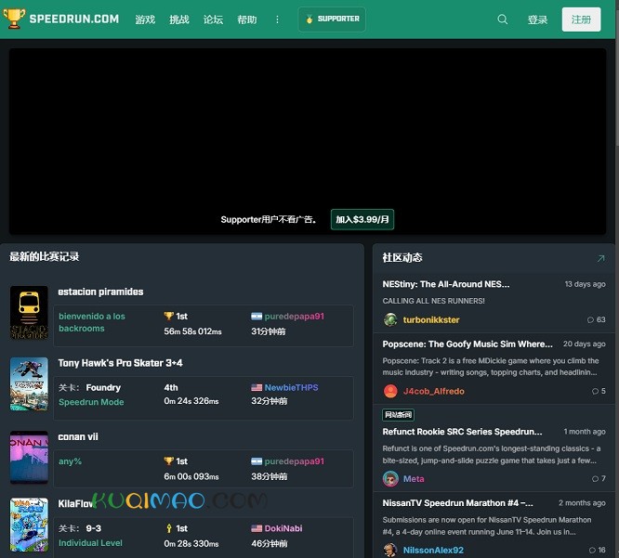This screenshot has width=619, height=558.
Task: Click the trophy icon in the conan vii row
Action: [168, 461]
